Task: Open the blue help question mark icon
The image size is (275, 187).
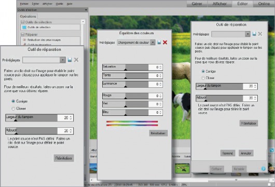Action: click(264, 169)
